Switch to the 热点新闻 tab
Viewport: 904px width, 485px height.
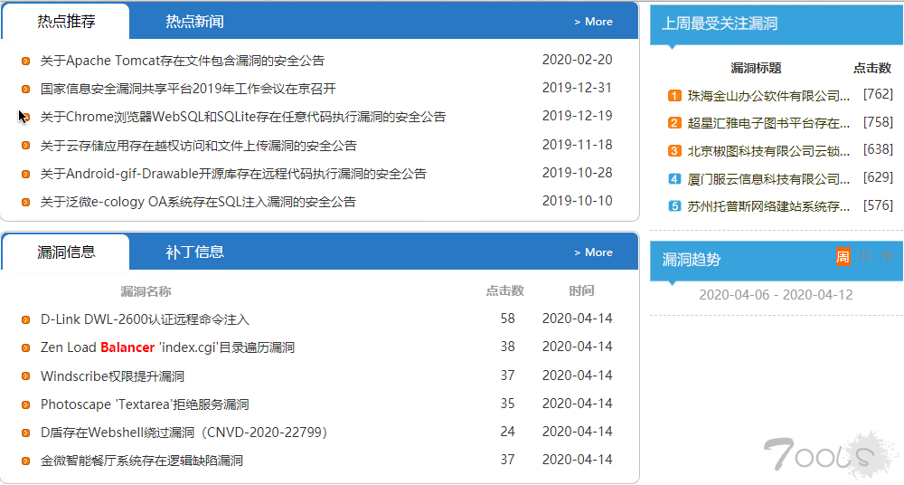194,22
